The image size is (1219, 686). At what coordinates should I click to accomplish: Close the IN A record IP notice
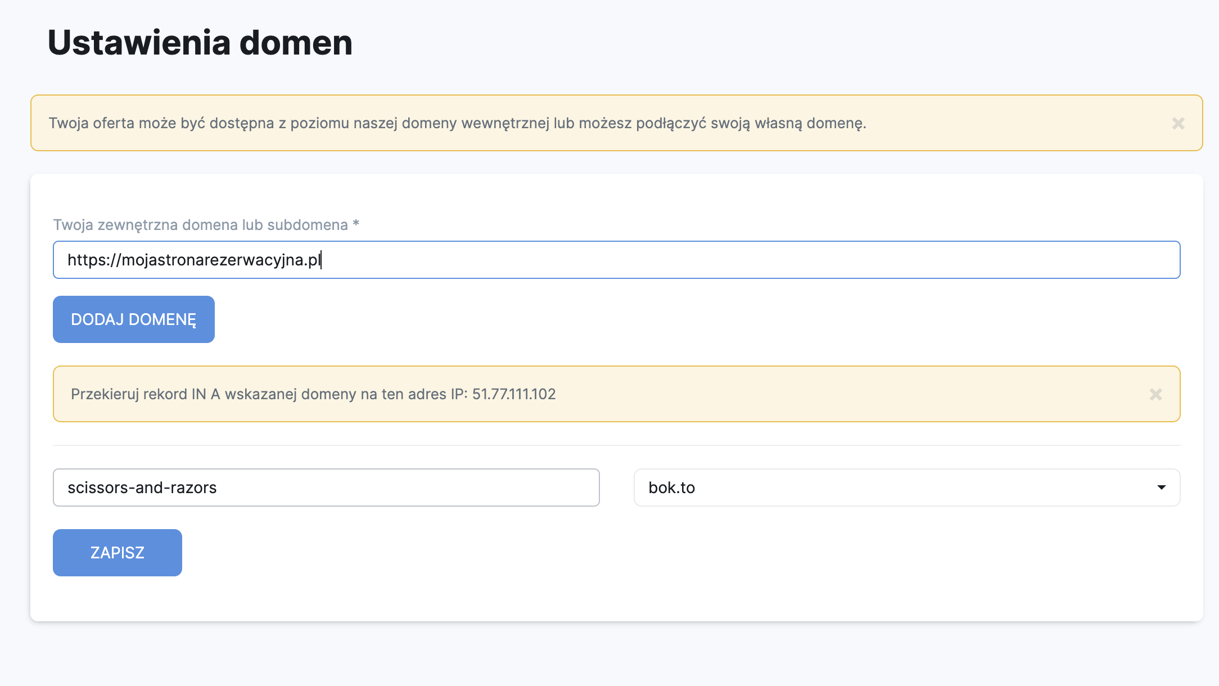tap(1155, 394)
